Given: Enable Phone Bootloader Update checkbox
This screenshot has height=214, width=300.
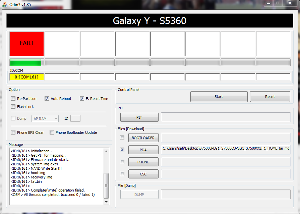Looking at the screenshot, I should (x=52, y=132).
